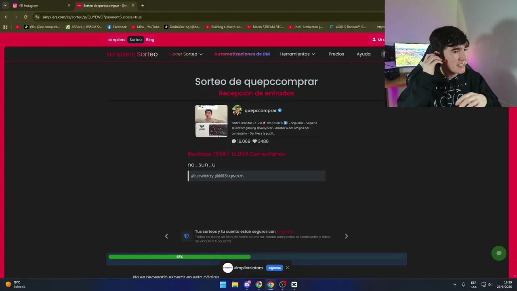Follow simplierslatam with the Síganos button
517x291 pixels.
click(274, 268)
